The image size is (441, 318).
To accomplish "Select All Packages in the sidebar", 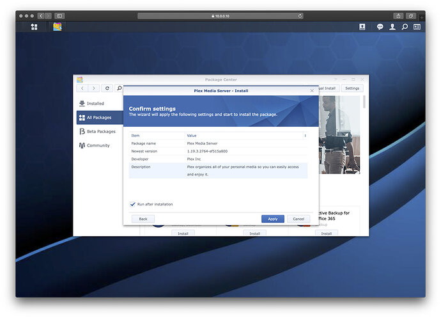I will click(100, 118).
